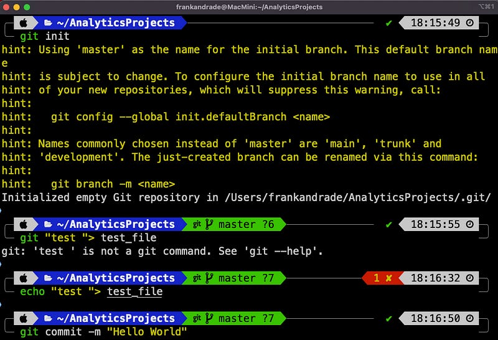Screen dimensions: 498x340
Task: Click Apple logo in 18:15:55 prompt
Action: [24, 224]
